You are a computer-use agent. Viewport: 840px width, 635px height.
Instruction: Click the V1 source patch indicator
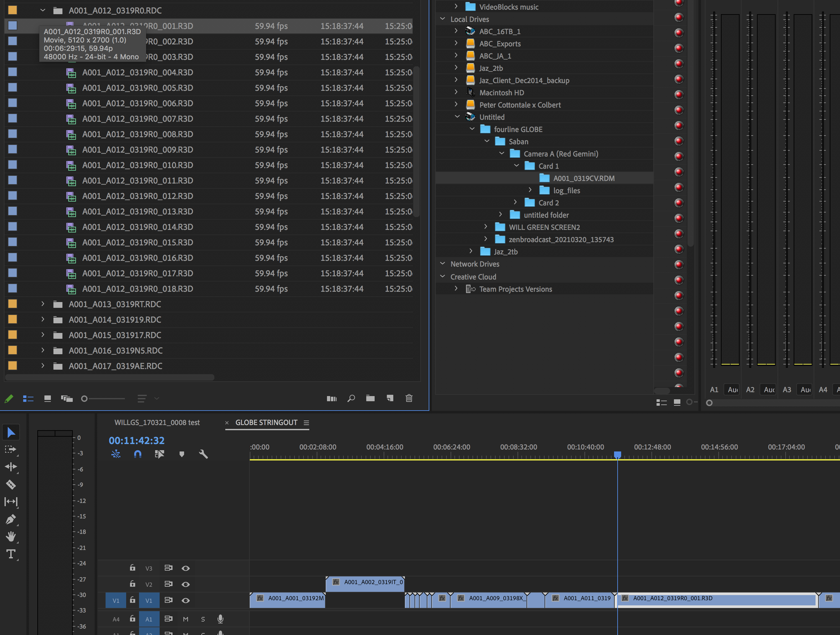[x=116, y=601]
